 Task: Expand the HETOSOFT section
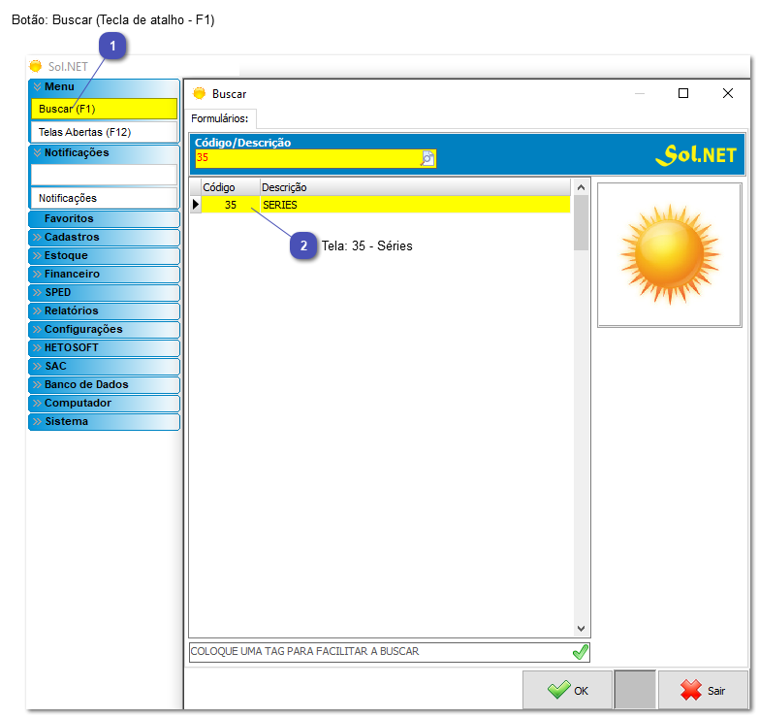point(104,348)
